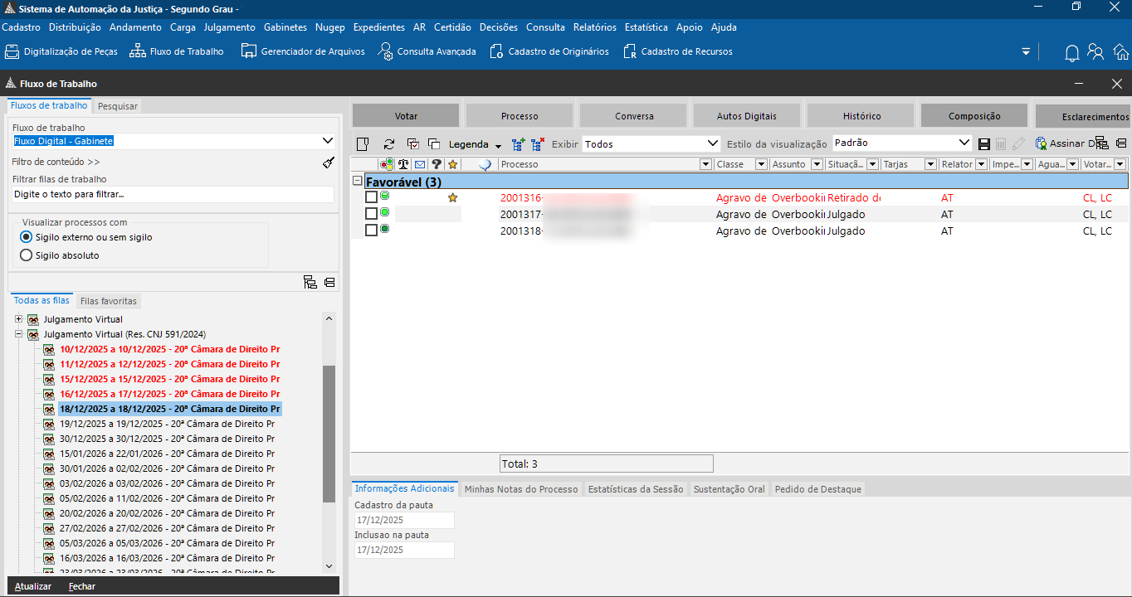Open the Julgamento menu in menu bar
This screenshot has width=1132, height=597.
[229, 27]
